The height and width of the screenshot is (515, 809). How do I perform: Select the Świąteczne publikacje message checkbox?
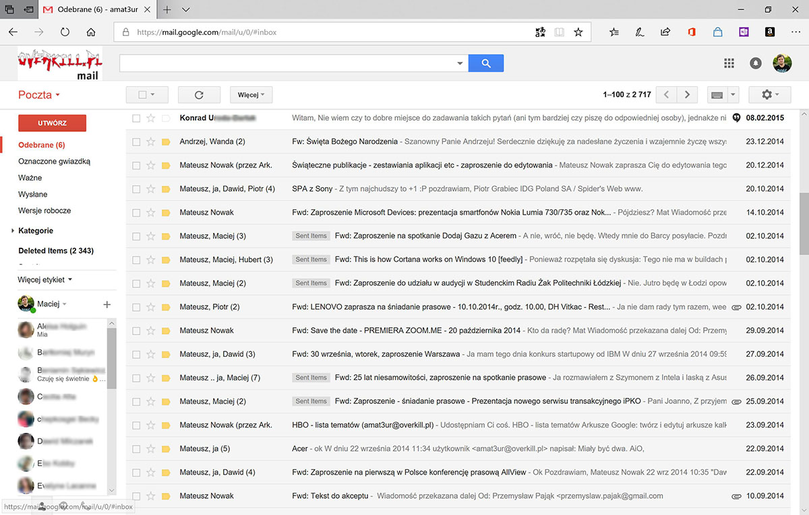coord(136,165)
